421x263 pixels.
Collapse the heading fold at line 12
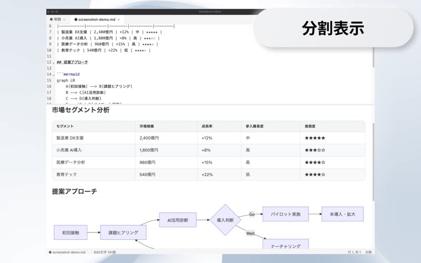54,63
